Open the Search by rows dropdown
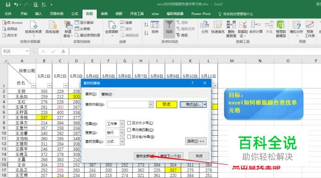This screenshot has height=178, width=321. [x=122, y=133]
